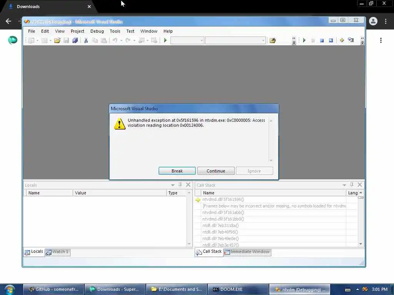Viewport: 394px width, 295px height.
Task: Open the Project menu
Action: 77,31
